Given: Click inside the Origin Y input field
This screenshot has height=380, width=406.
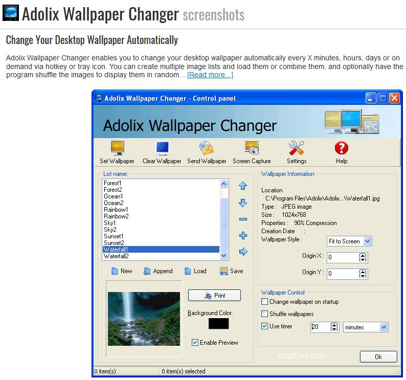Looking at the screenshot, I should pos(343,274).
